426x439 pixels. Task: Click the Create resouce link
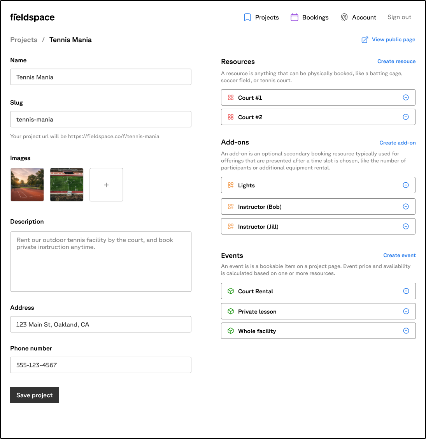396,61
